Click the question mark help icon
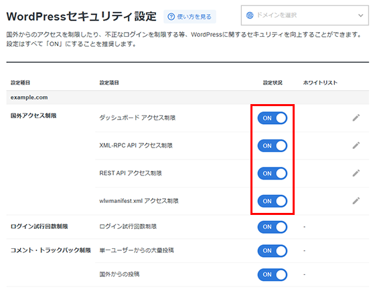Viewport: 375px width, 291px height. click(171, 17)
